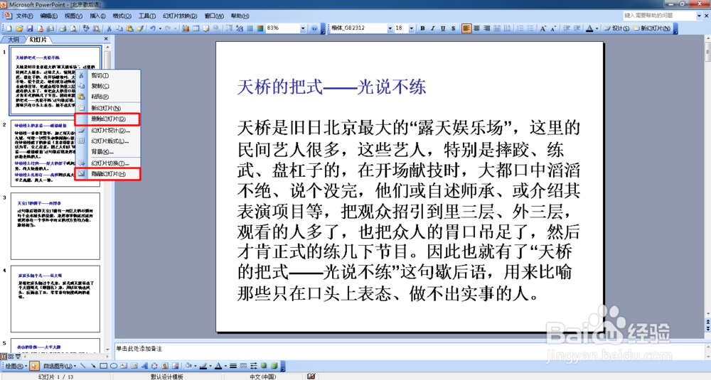This screenshot has height=380, width=711.
Task: Insert a table from the toolbar
Action: [x=196, y=28]
